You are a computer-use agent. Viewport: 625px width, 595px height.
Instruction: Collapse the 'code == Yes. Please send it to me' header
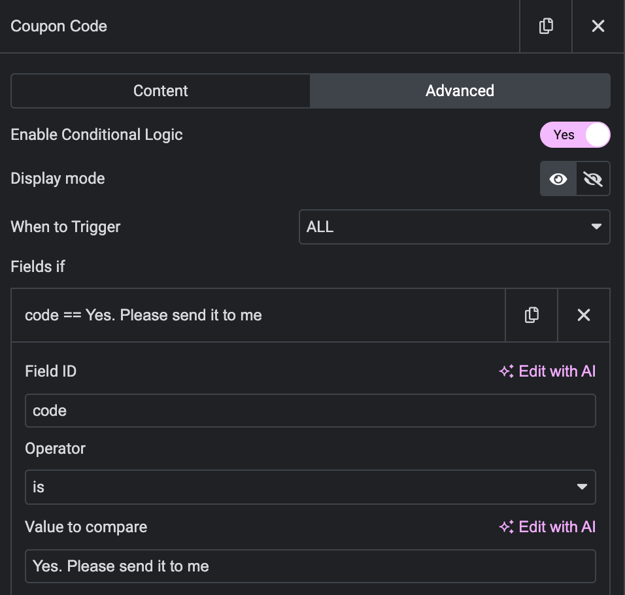[258, 315]
